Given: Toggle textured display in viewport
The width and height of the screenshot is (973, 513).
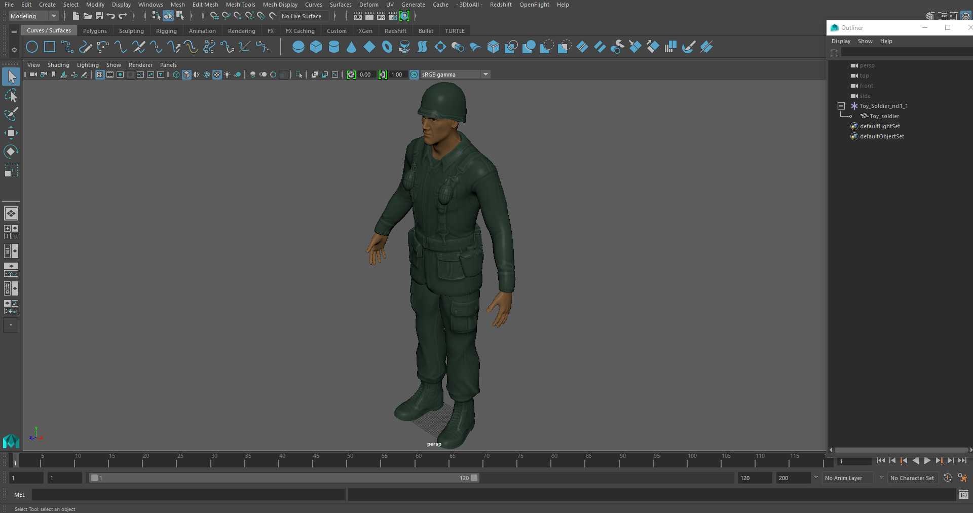Looking at the screenshot, I should click(x=217, y=75).
